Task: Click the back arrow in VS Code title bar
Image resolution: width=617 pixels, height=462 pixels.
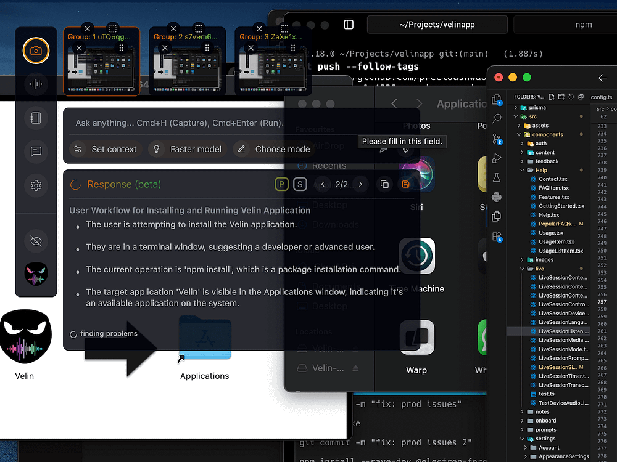Action: pos(603,78)
